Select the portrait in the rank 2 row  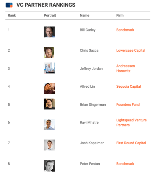pos(49,52)
